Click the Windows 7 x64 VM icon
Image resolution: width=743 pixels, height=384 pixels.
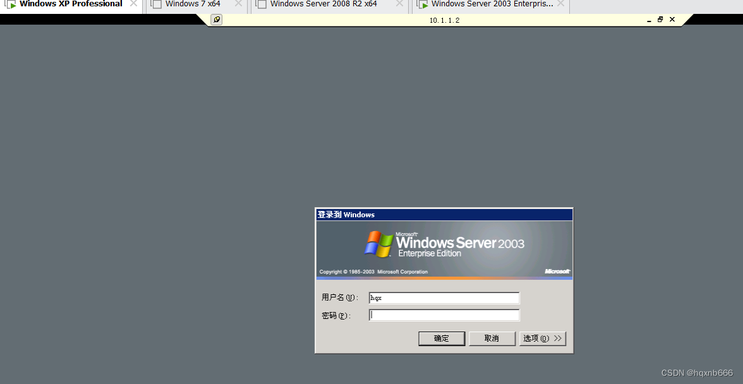tap(157, 4)
